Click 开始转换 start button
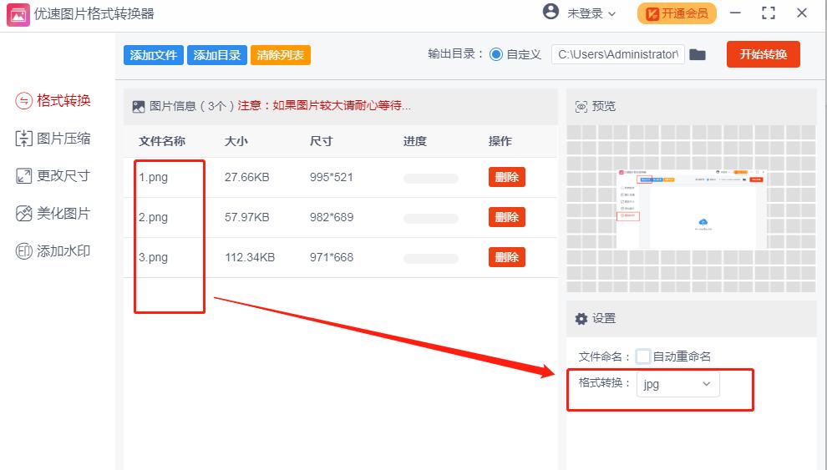This screenshot has width=827, height=470. 764,54
